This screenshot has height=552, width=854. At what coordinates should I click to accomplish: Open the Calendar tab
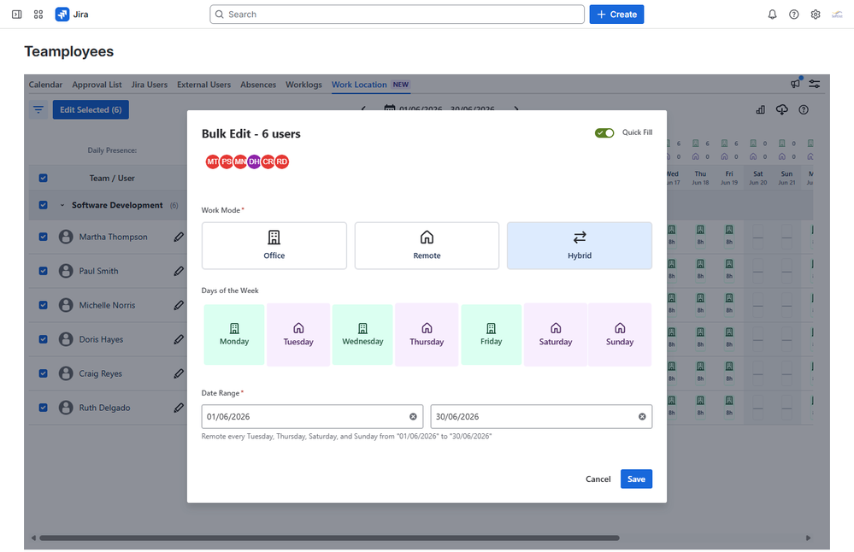tap(46, 85)
